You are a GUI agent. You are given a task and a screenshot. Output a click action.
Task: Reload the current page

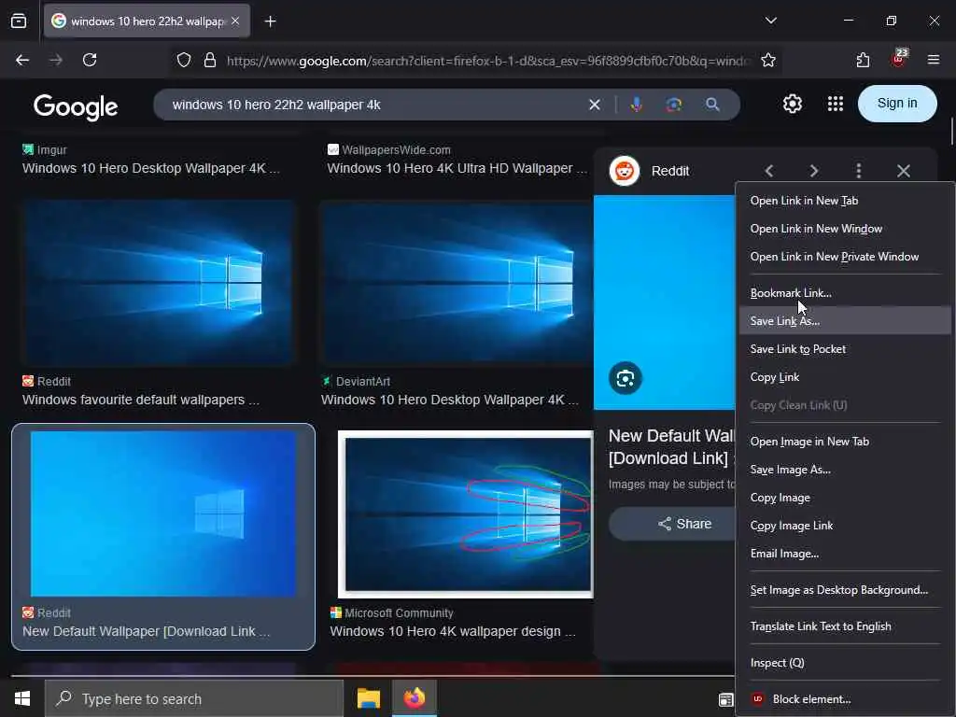pyautogui.click(x=90, y=60)
